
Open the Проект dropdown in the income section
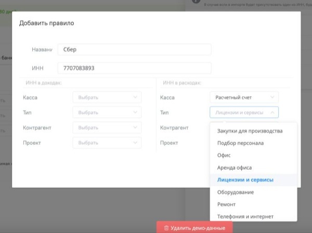click(x=107, y=143)
